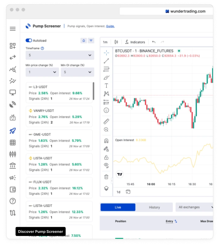
Task: Open the swap arrows sidebar icon
Action: coord(13,58)
